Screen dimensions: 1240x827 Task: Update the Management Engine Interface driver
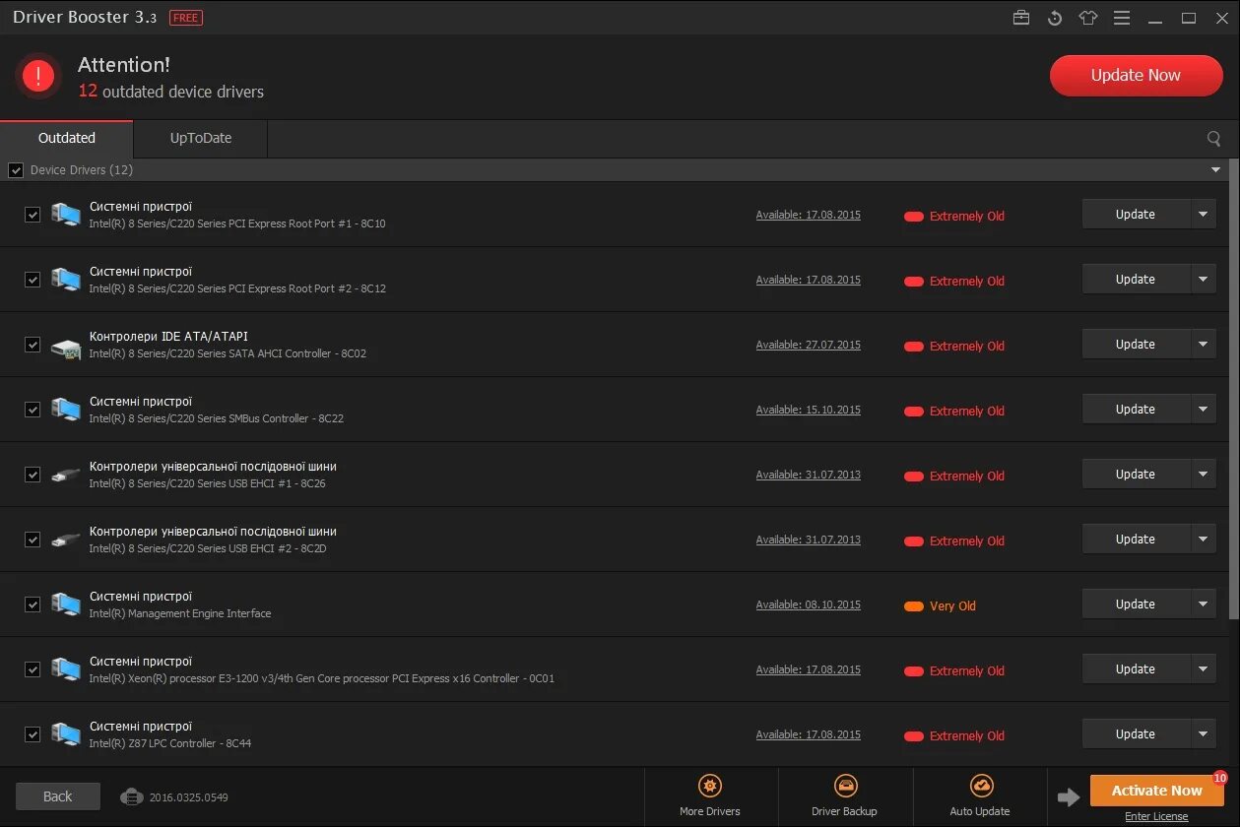(1136, 604)
